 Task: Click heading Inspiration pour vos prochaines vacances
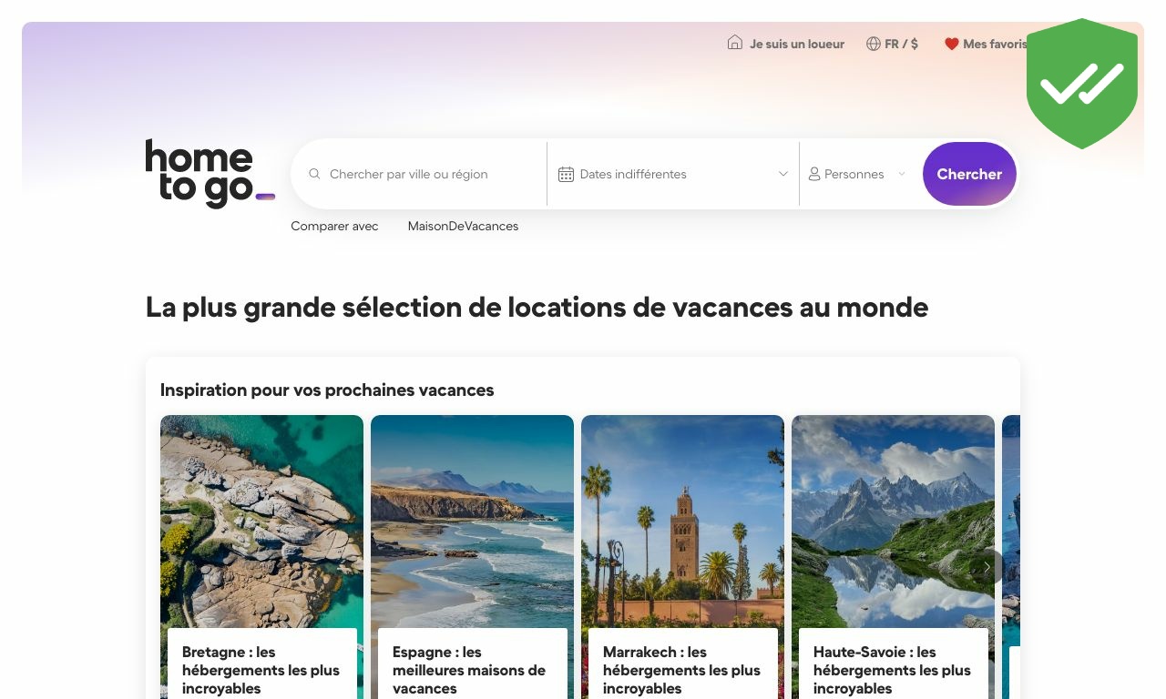tap(327, 390)
